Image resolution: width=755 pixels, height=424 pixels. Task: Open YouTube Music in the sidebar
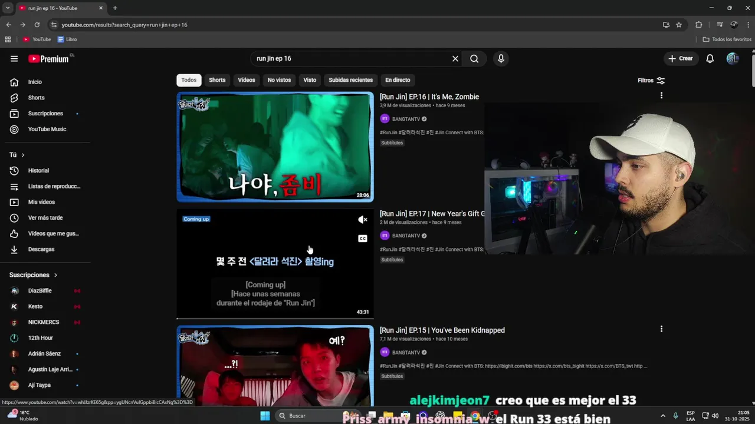click(47, 129)
